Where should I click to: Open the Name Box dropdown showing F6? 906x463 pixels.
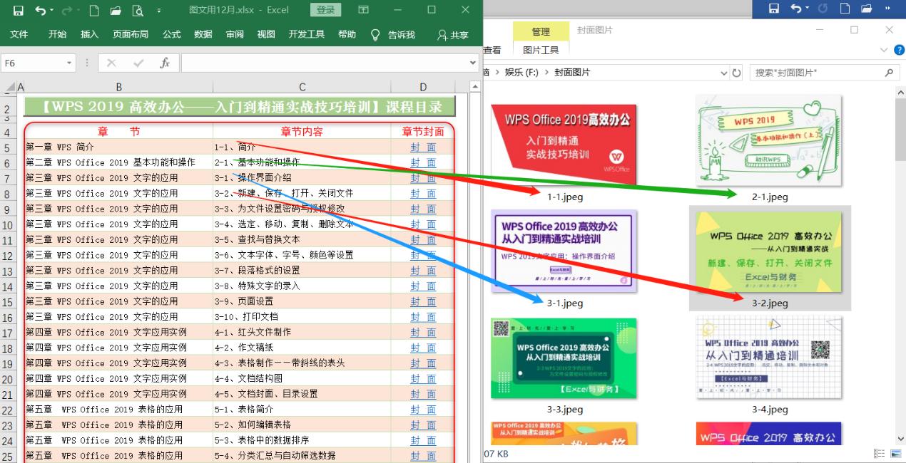tap(70, 63)
